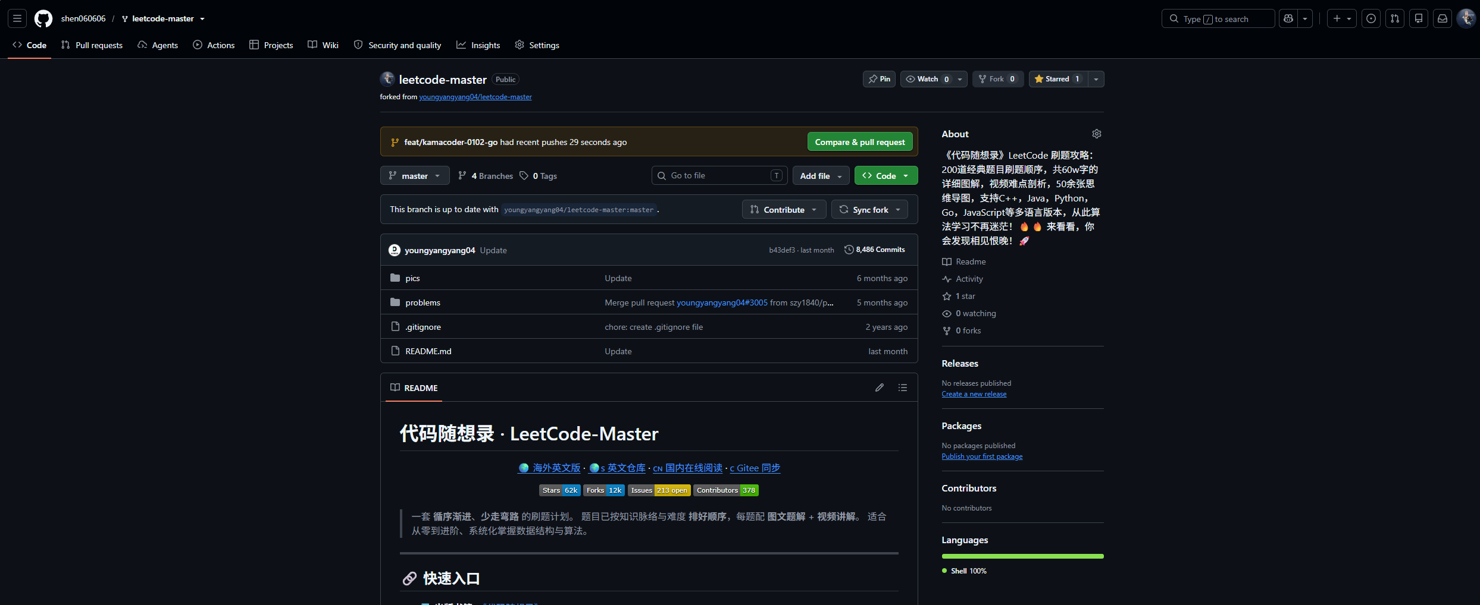Image resolution: width=1480 pixels, height=605 pixels.
Task: Edit About details with gear icon
Action: pyautogui.click(x=1097, y=134)
